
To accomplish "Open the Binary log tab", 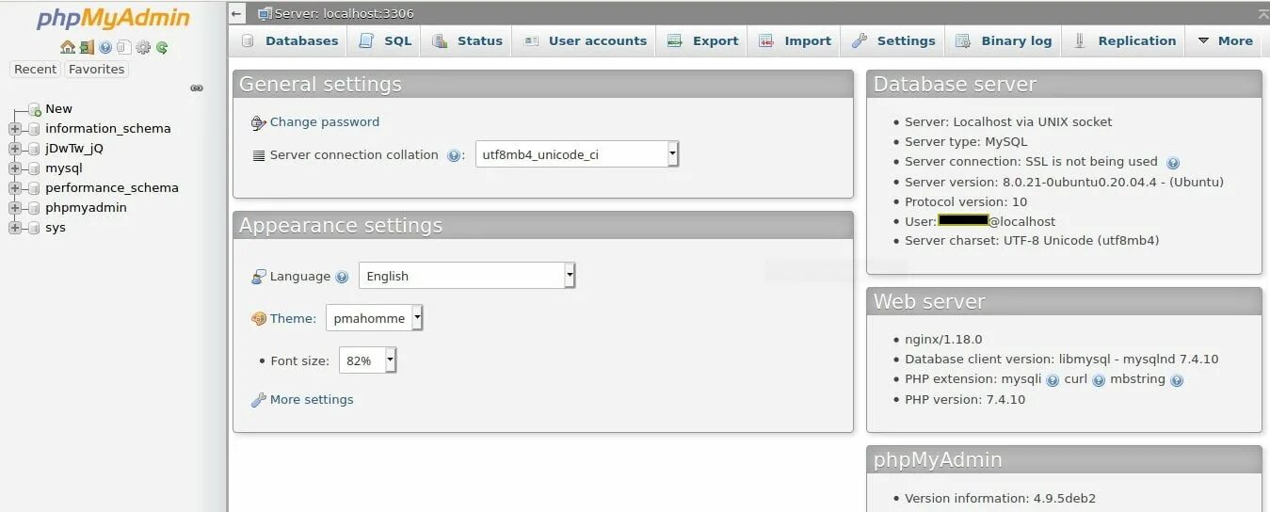I will pos(1004,40).
